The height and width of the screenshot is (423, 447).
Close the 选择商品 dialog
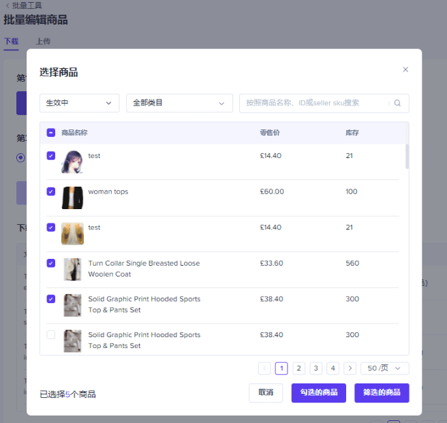pos(405,69)
